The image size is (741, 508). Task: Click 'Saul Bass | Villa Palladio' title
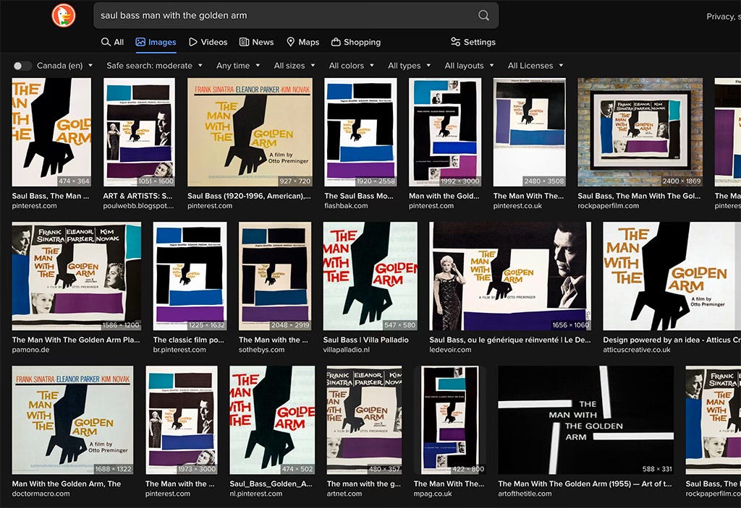coord(365,340)
